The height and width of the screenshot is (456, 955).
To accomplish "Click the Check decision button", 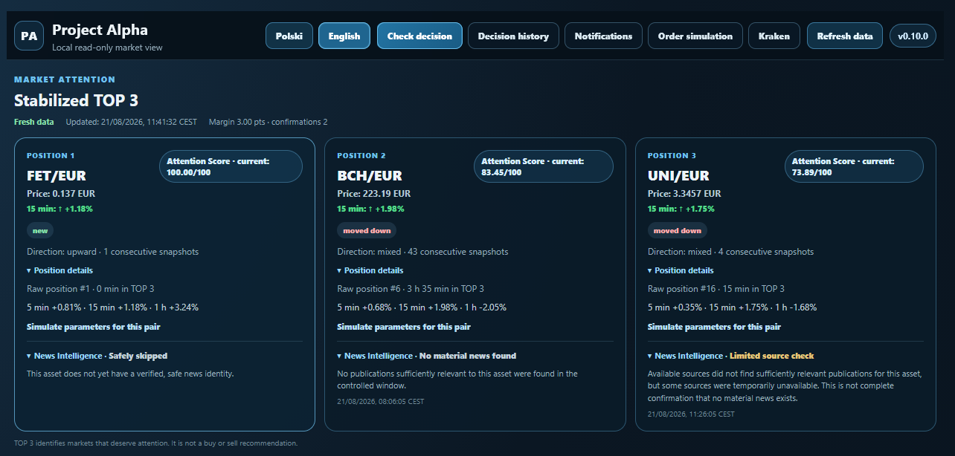I will pyautogui.click(x=419, y=36).
